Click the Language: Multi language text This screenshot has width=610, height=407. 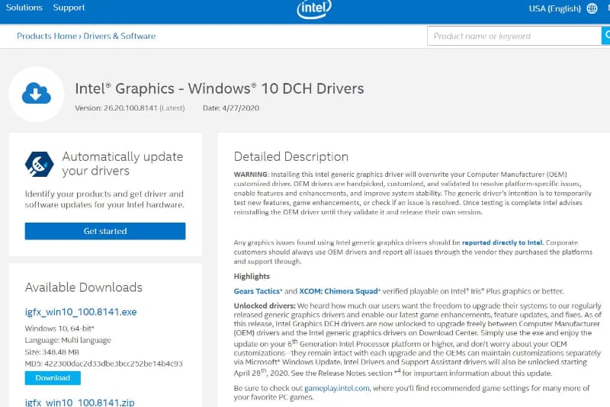click(68, 340)
